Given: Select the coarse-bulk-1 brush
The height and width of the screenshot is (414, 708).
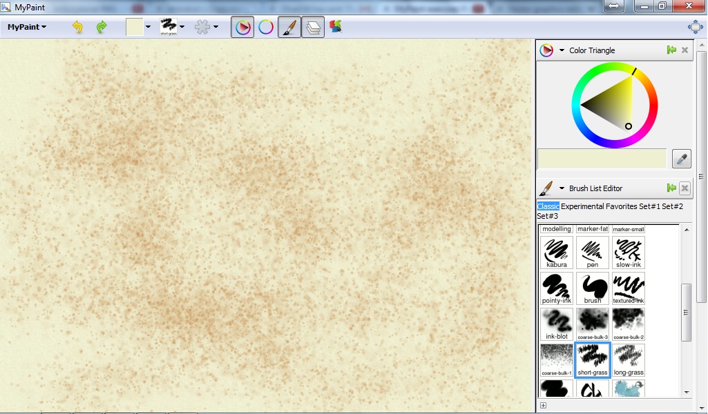Looking at the screenshot, I should click(x=557, y=360).
